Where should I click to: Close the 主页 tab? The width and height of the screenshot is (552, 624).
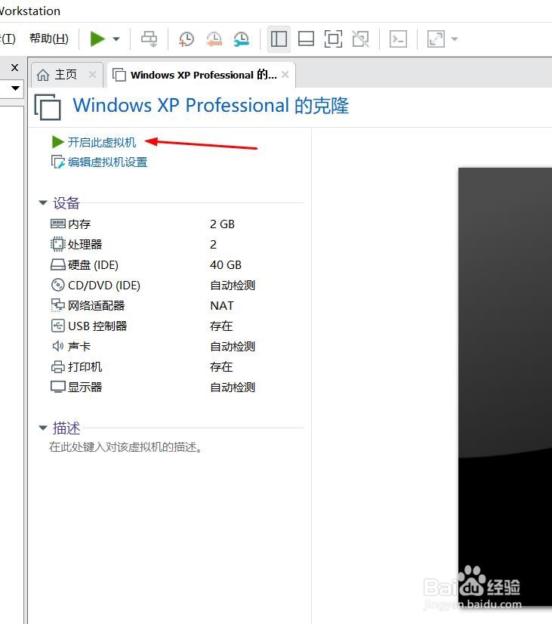click(92, 75)
